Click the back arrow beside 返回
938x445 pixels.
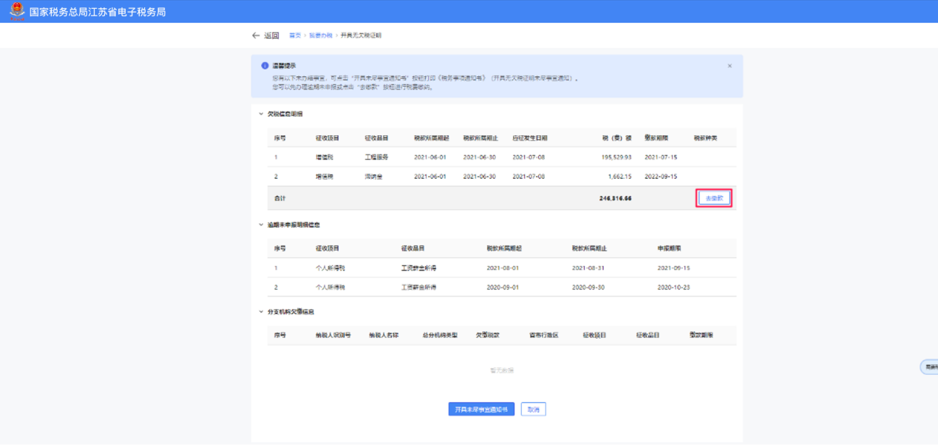256,35
